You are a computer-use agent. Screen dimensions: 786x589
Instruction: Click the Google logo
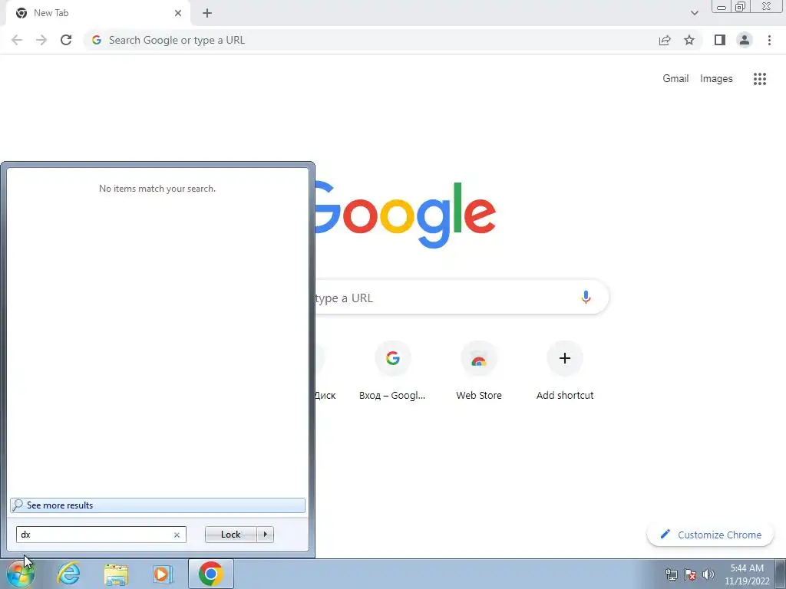point(405,216)
